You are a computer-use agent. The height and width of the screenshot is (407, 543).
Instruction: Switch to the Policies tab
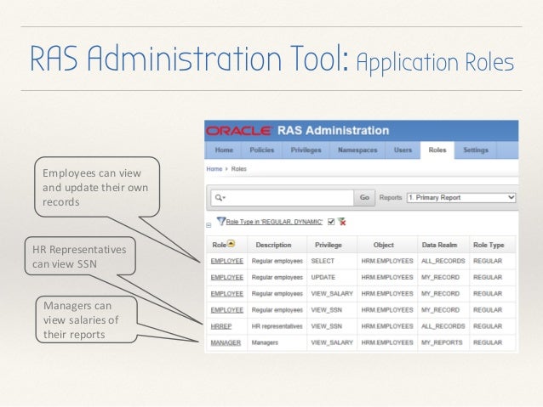click(262, 150)
